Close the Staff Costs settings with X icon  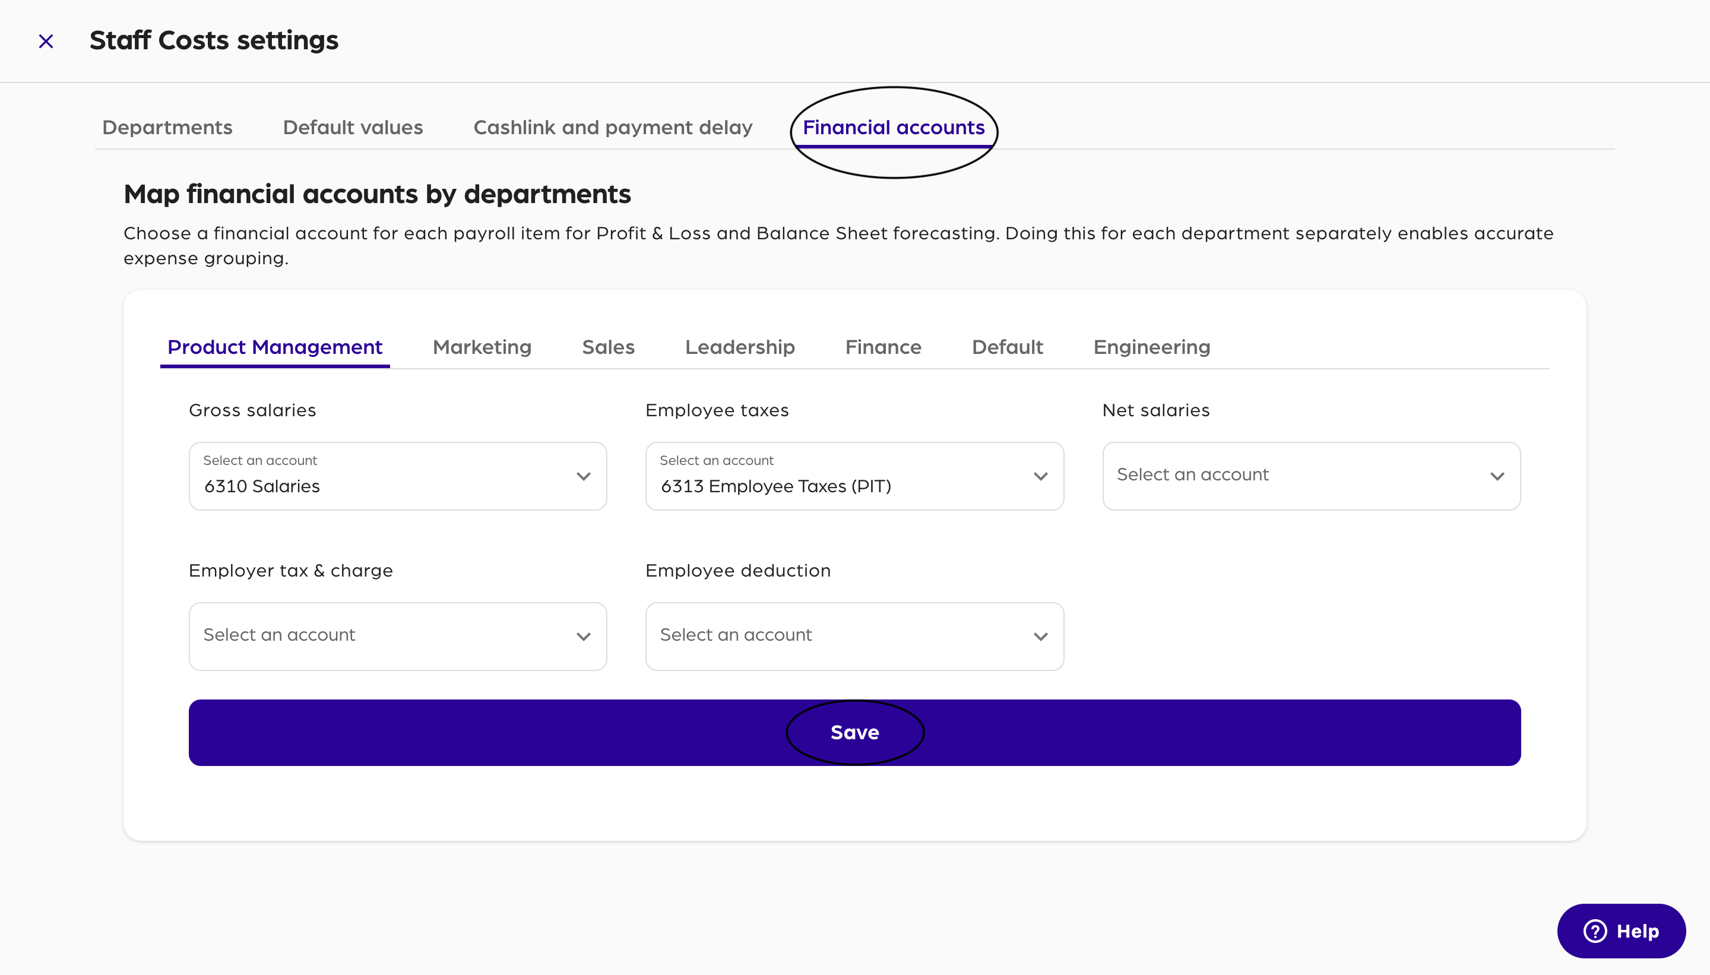(x=46, y=41)
